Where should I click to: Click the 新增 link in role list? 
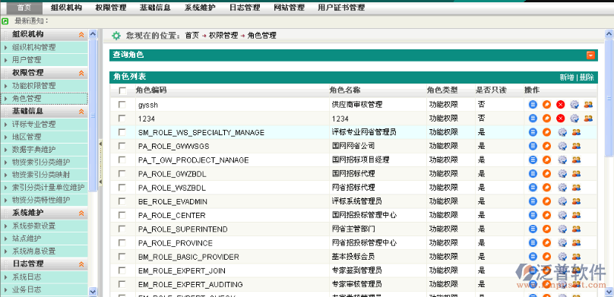pyautogui.click(x=567, y=77)
